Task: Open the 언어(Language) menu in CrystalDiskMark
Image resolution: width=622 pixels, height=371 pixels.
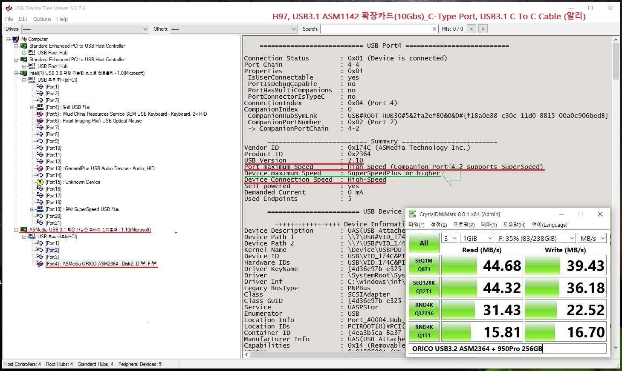Action: 550,225
